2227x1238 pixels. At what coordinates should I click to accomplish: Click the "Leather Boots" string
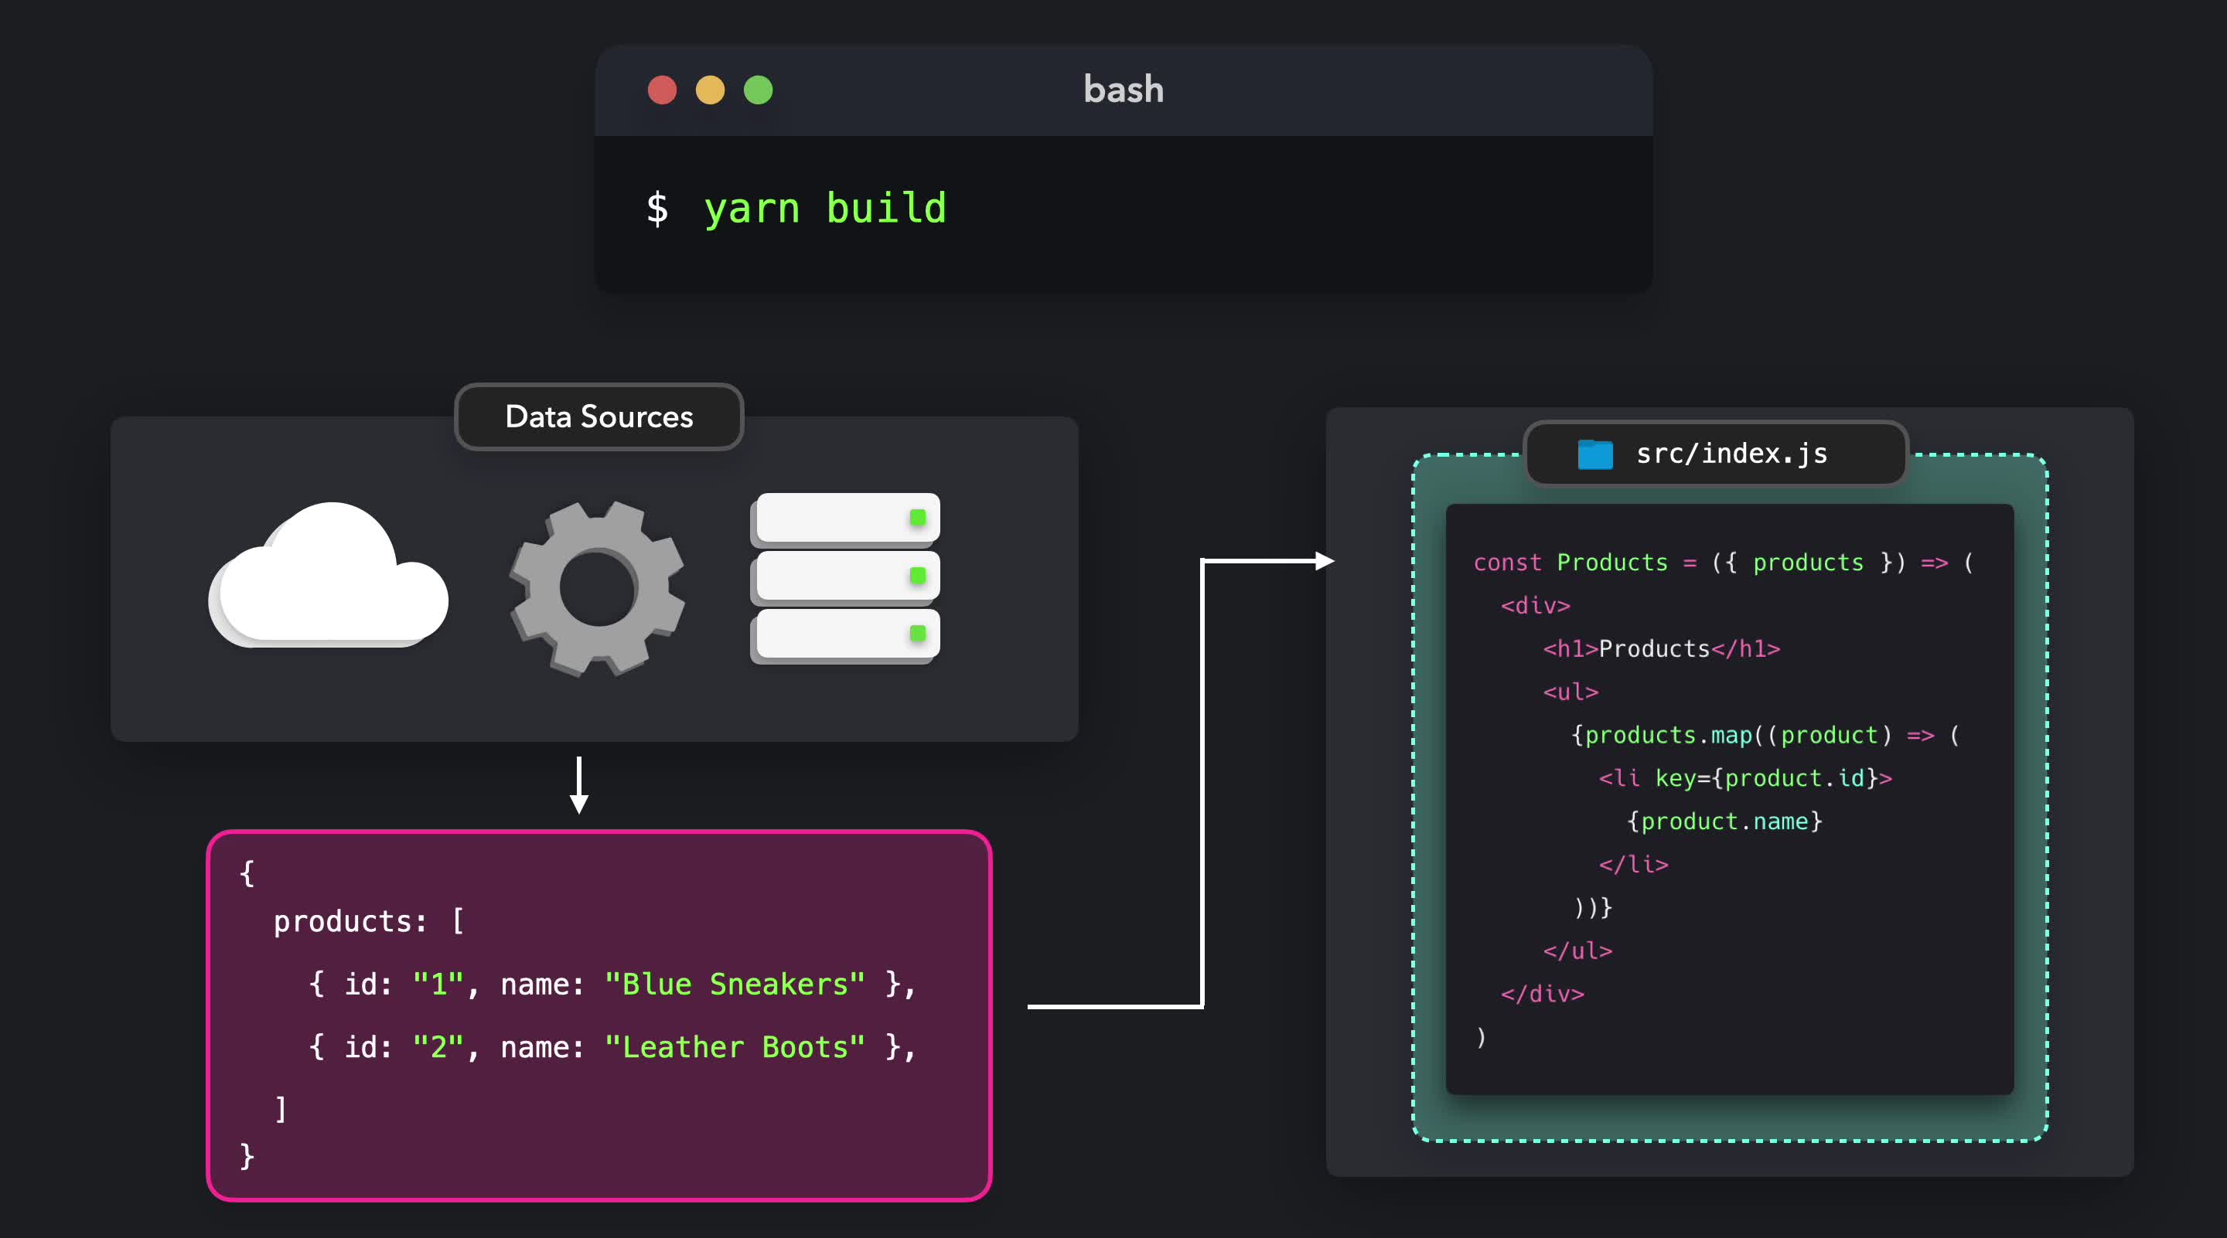click(x=734, y=1047)
